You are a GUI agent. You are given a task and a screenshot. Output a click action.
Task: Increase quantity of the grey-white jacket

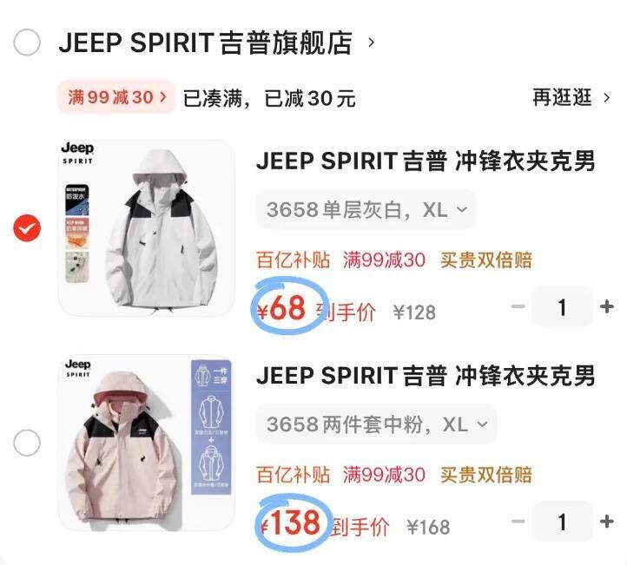pos(607,307)
